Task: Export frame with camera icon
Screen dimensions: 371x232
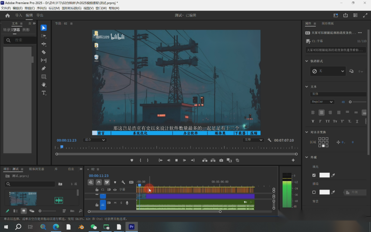Action: pyautogui.click(x=221, y=160)
